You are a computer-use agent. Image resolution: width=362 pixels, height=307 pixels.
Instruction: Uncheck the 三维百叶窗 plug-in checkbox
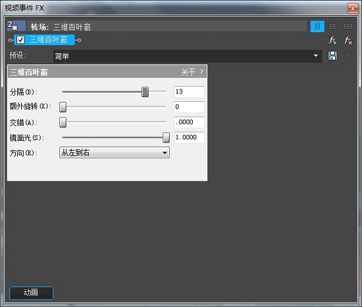20,40
